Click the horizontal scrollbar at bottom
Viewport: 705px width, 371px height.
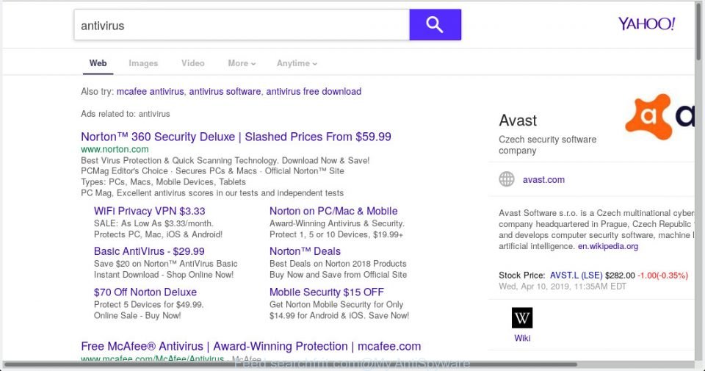(x=290, y=364)
